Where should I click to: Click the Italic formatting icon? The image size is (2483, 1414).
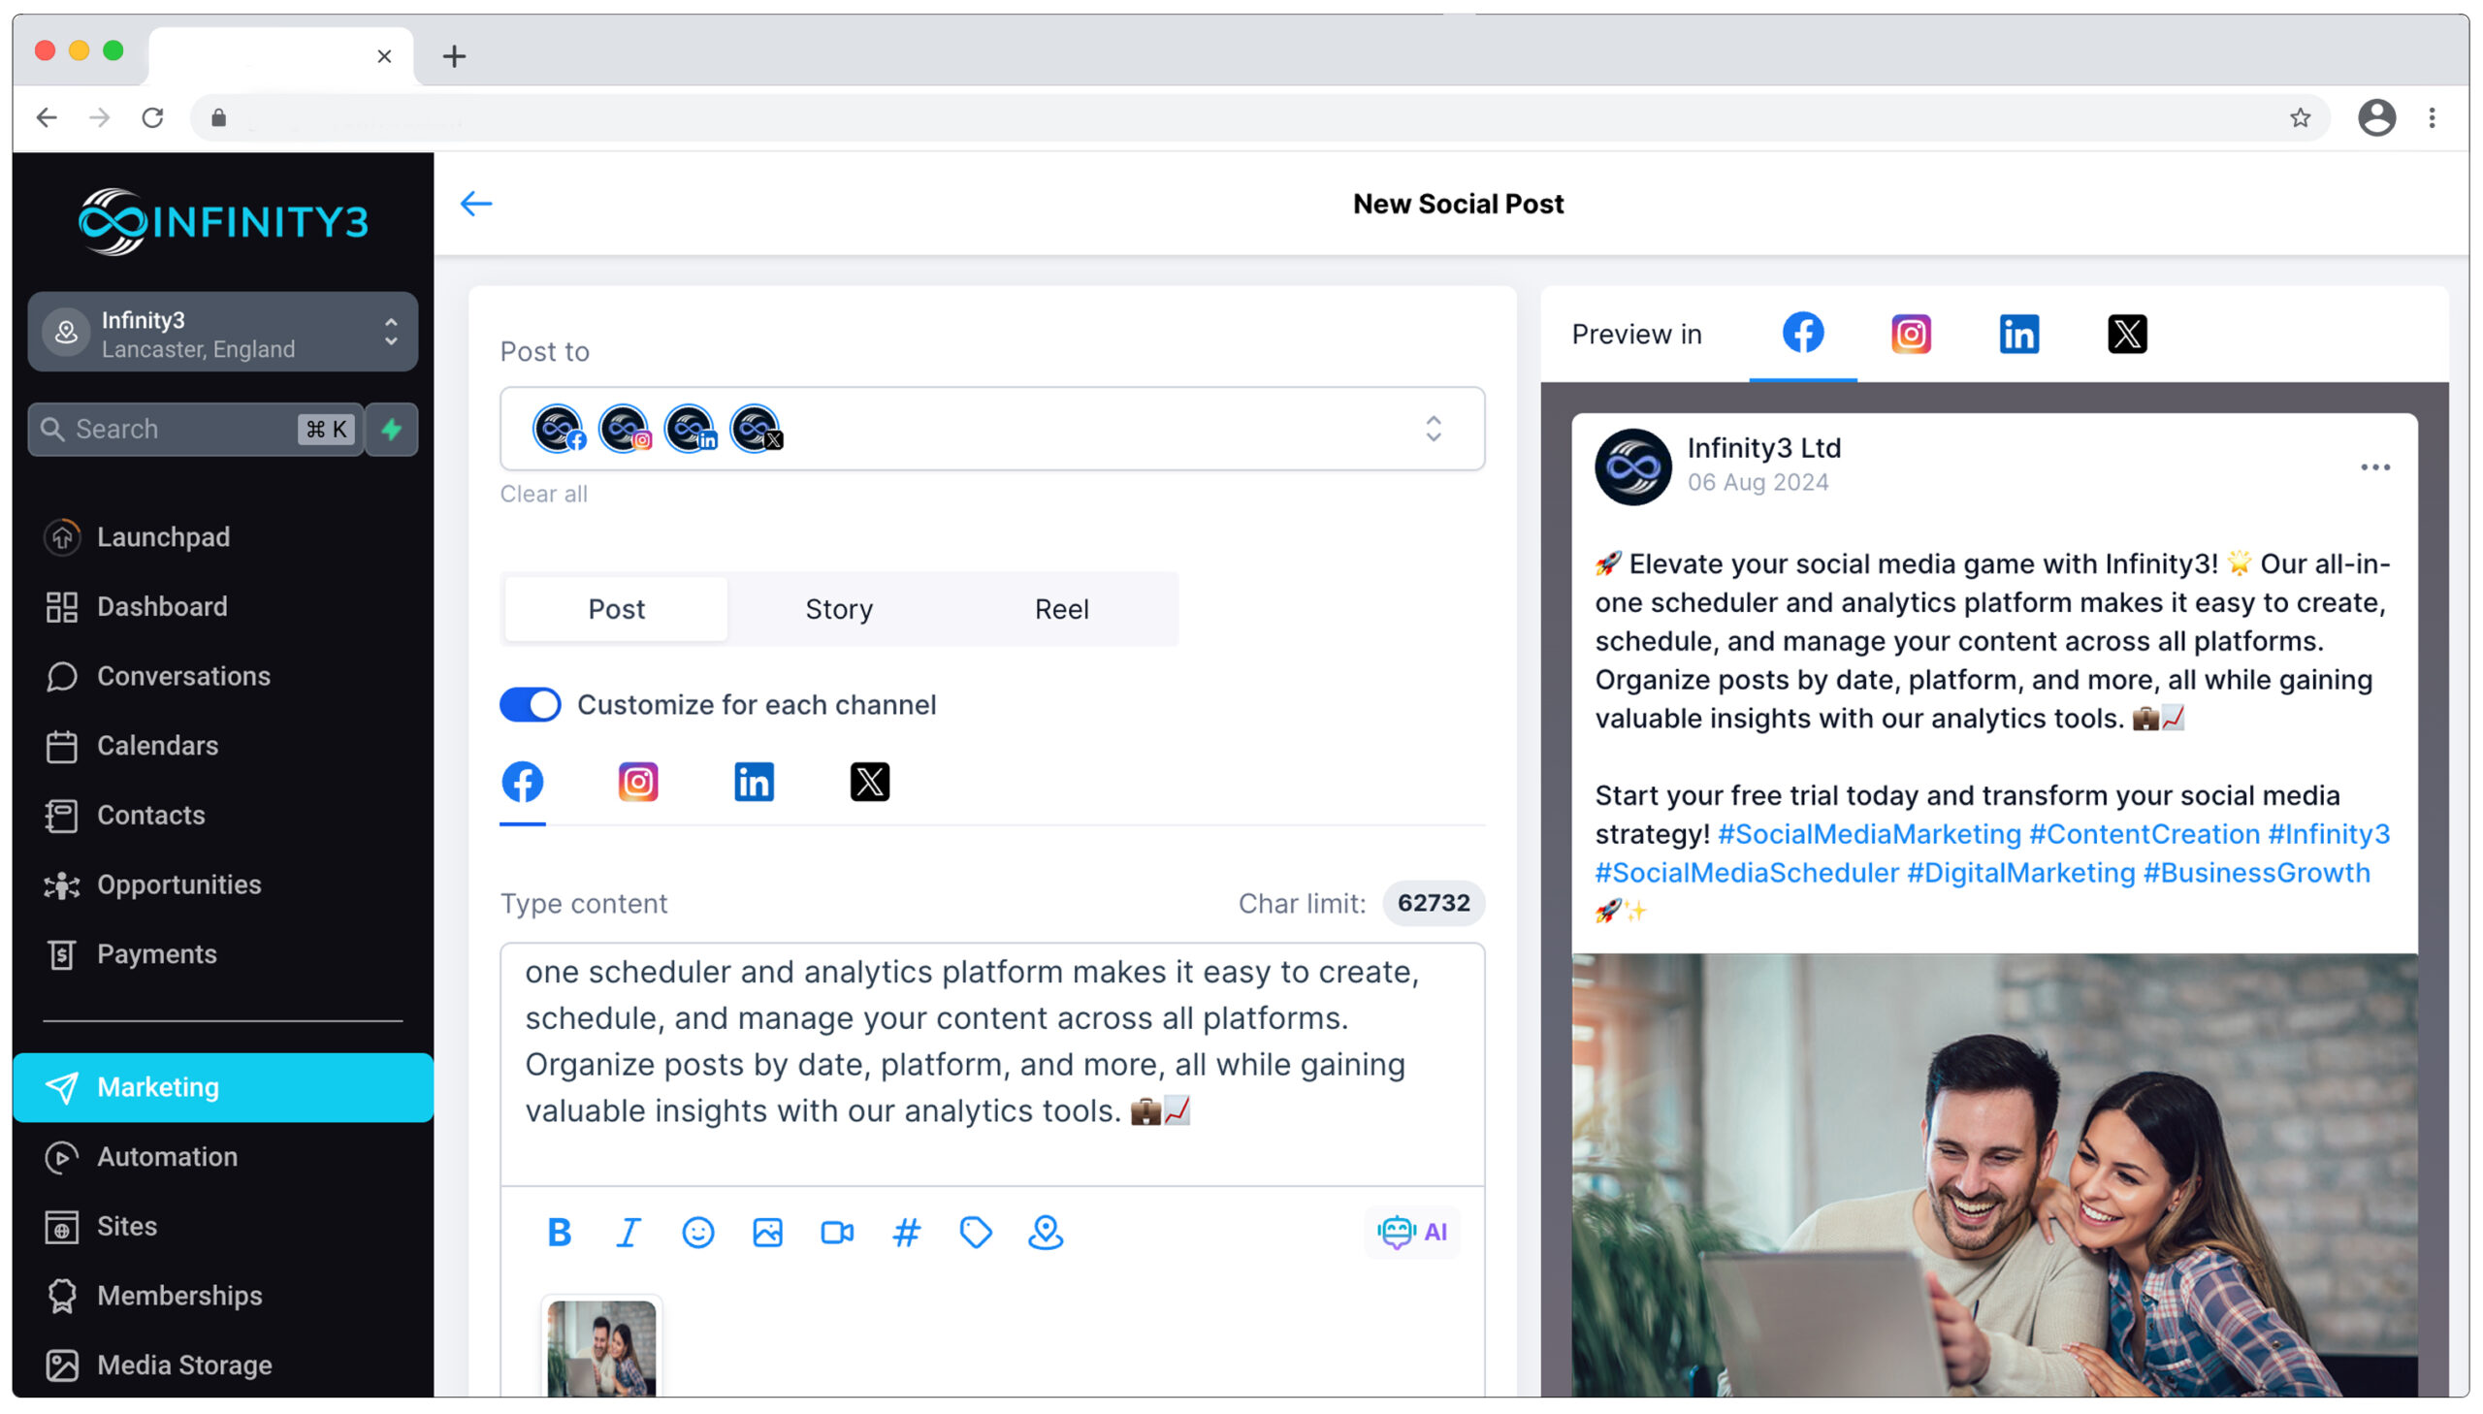(x=628, y=1232)
